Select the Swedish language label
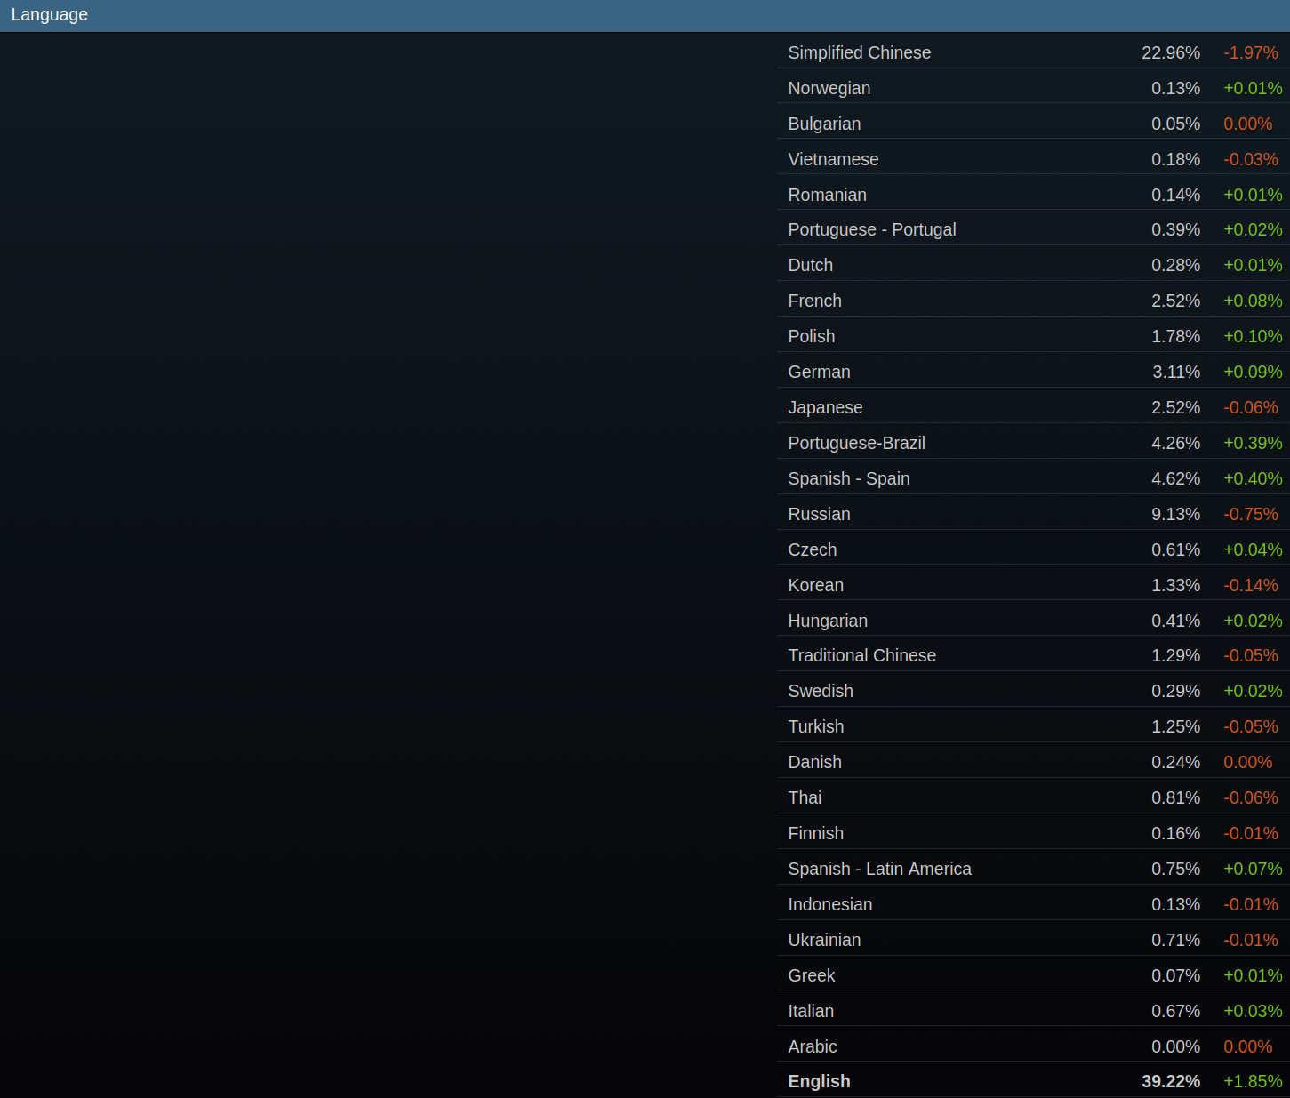The height and width of the screenshot is (1098, 1290). (x=821, y=691)
